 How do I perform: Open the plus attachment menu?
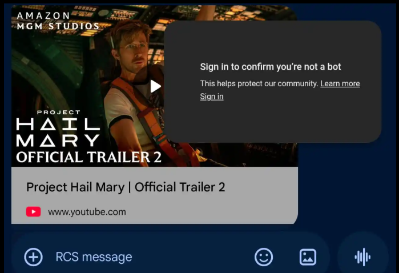point(33,257)
